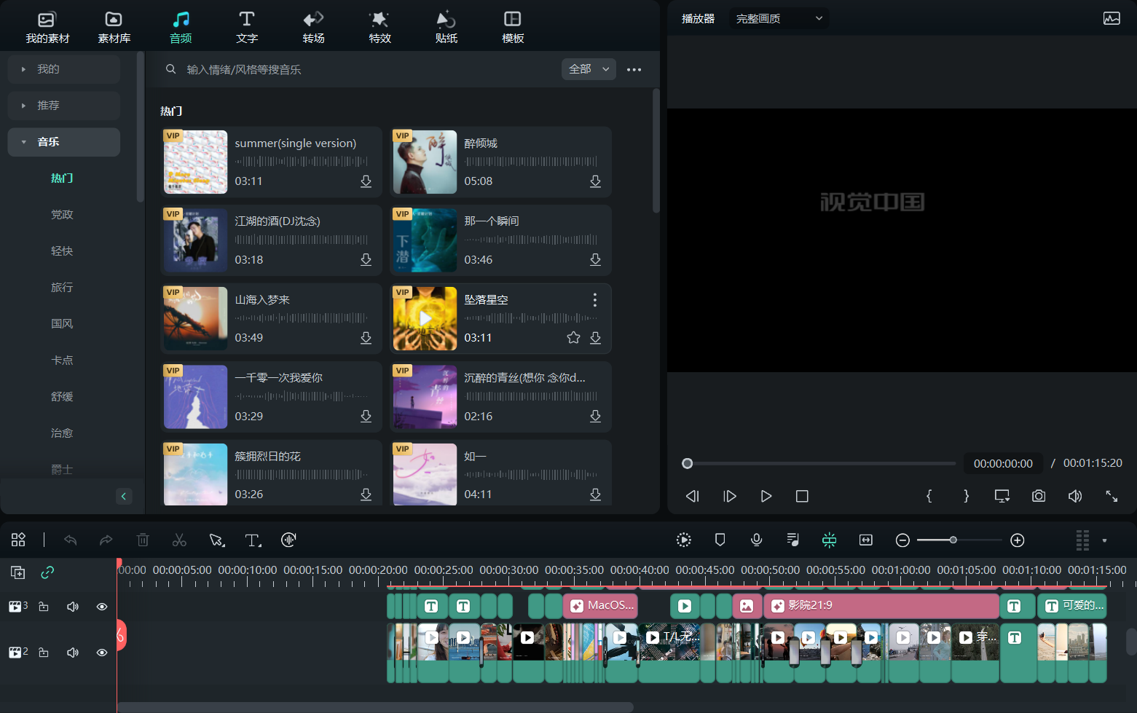Take a snapshot with the camera icon
This screenshot has width=1137, height=713.
(1038, 496)
